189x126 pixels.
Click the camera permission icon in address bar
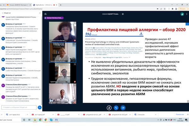157,9
